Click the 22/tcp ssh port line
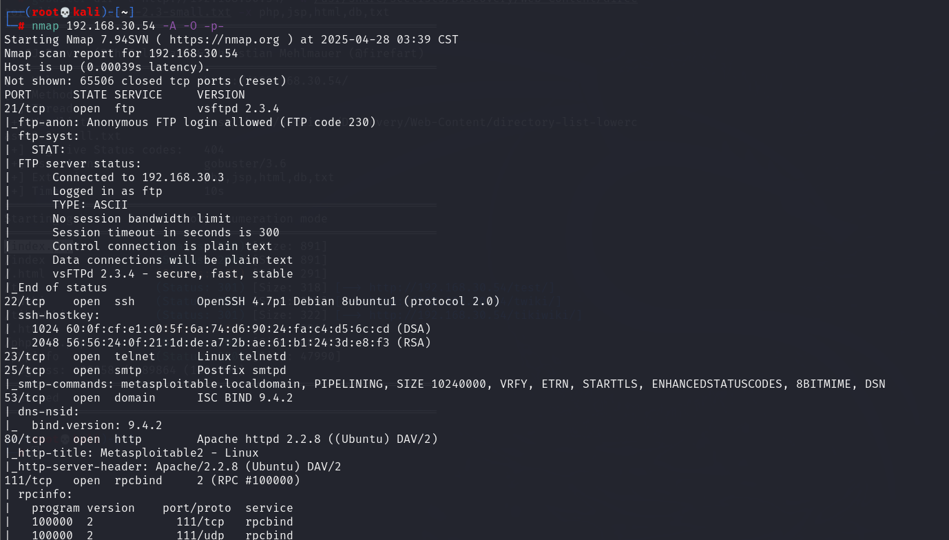 click(252, 301)
